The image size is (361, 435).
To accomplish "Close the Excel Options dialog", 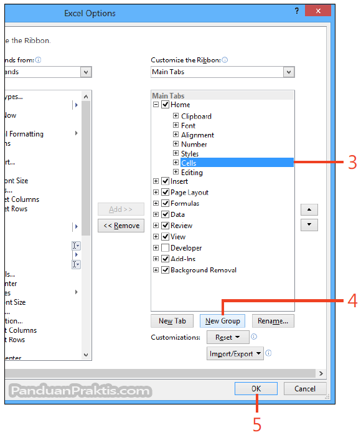I will [318, 11].
